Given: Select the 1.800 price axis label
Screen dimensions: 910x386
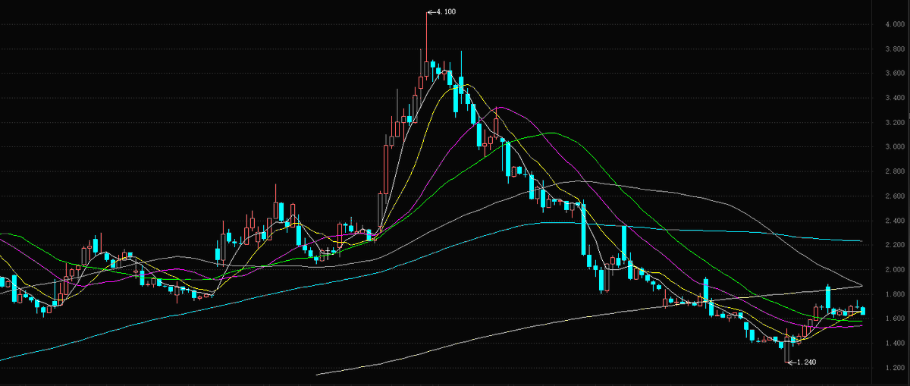Looking at the screenshot, I should [x=895, y=294].
